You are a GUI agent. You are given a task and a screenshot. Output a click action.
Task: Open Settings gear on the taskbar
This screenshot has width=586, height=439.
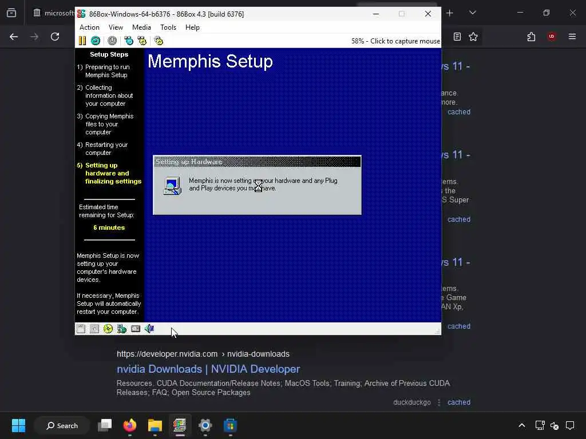[205, 425]
